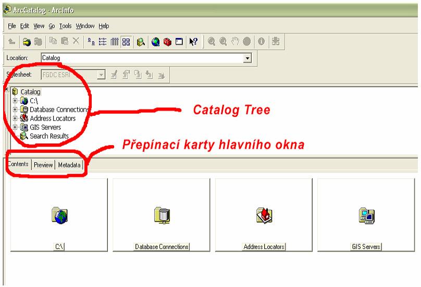Select the Zoom In geography tool
Viewport: 421px width, 287px height.
click(x=212, y=42)
